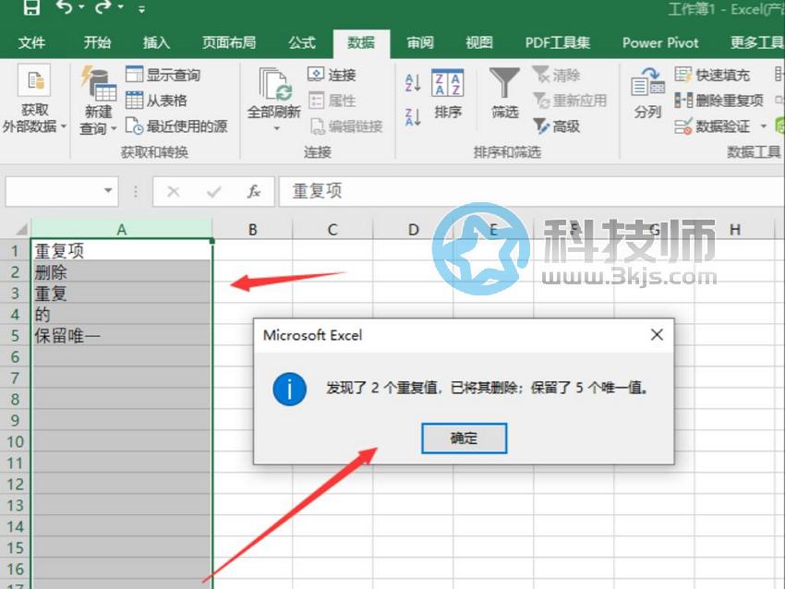
Task: Click 获取外部数据 icon
Action: click(x=34, y=80)
